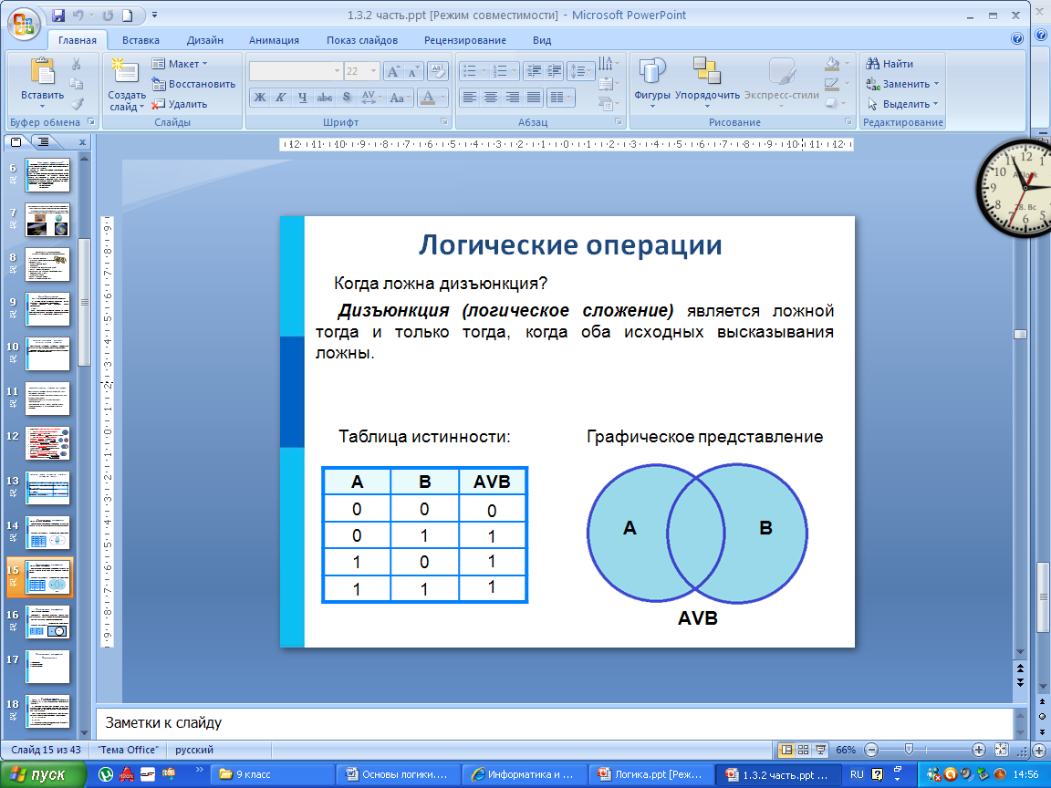Viewport: 1051px width, 788px height.
Task: Open PowerPoint help
Action: 1017,39
